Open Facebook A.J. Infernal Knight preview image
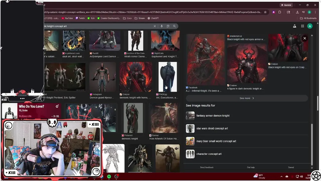Screen dimensions: 321x181 [205, 60]
